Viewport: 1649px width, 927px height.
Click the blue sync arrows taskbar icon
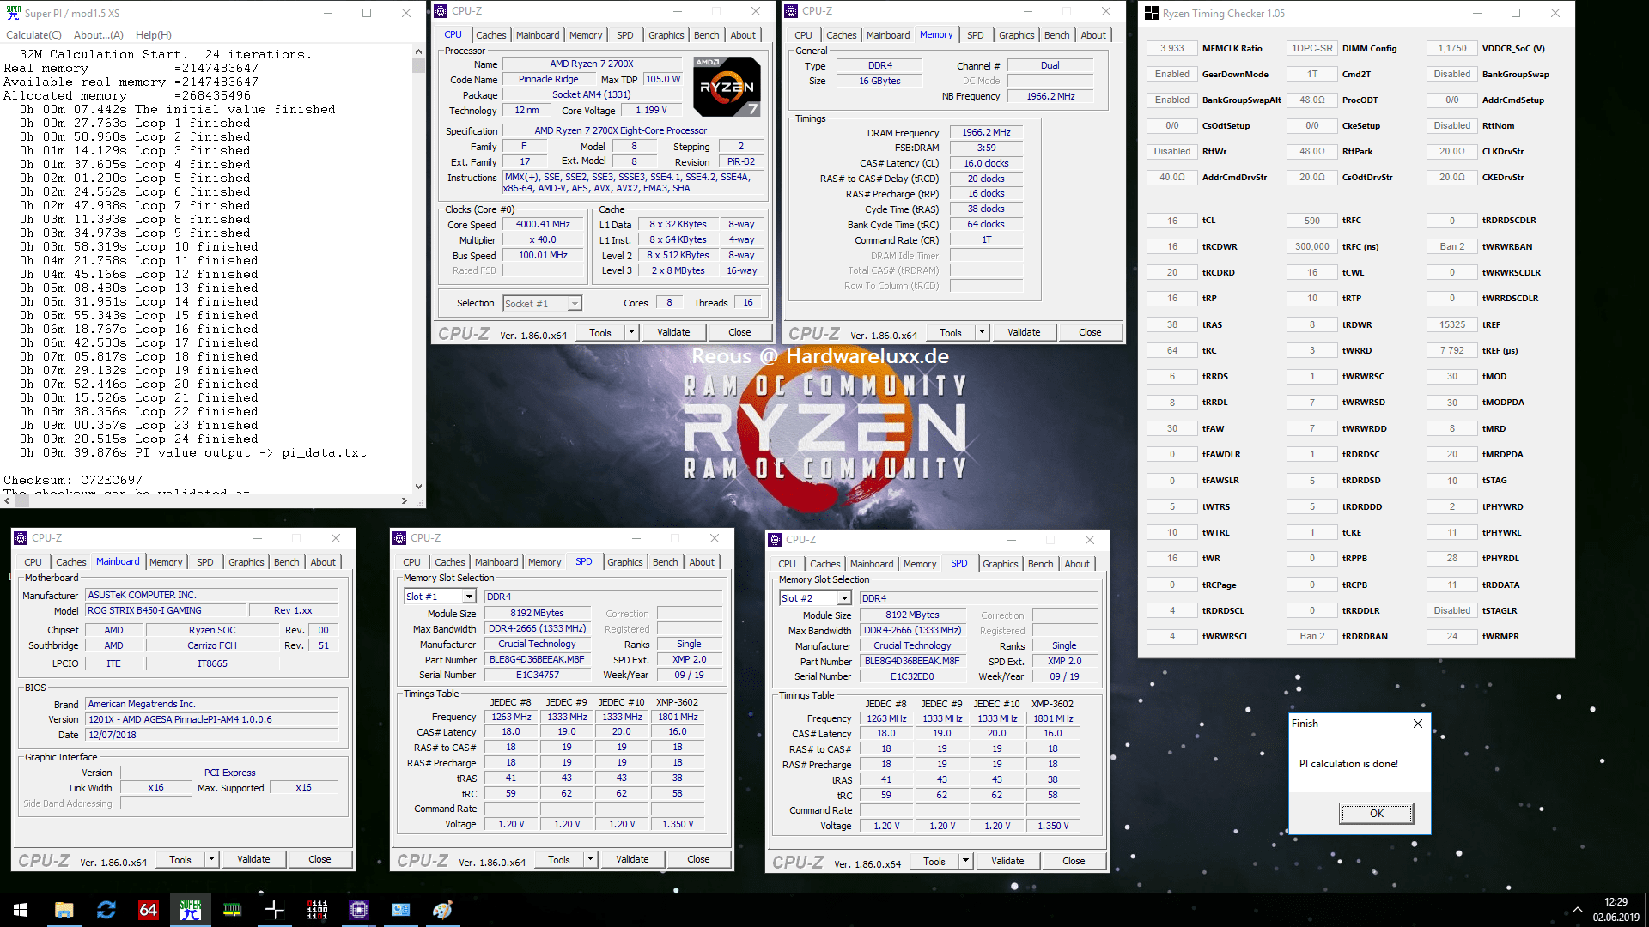click(106, 910)
